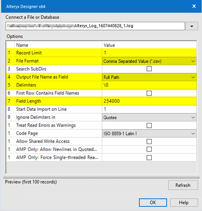Screen dimensions: 202x211
Task: Select First Row Contains Field Names label
Action: tap(48, 93)
